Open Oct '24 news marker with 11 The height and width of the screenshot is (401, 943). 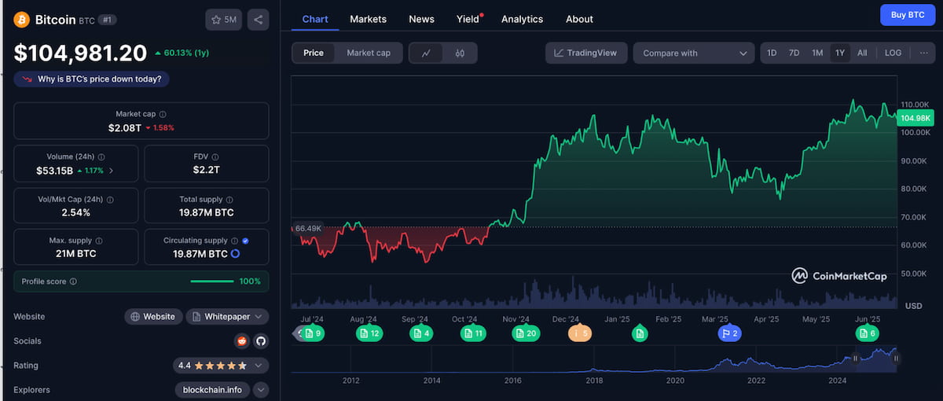[x=473, y=333]
